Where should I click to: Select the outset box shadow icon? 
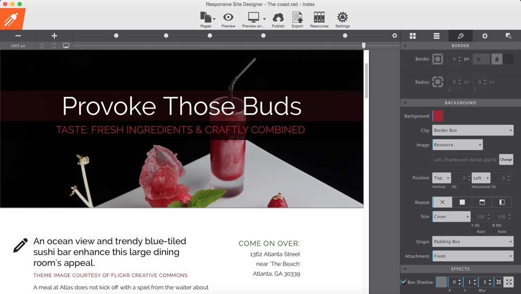pos(509,282)
